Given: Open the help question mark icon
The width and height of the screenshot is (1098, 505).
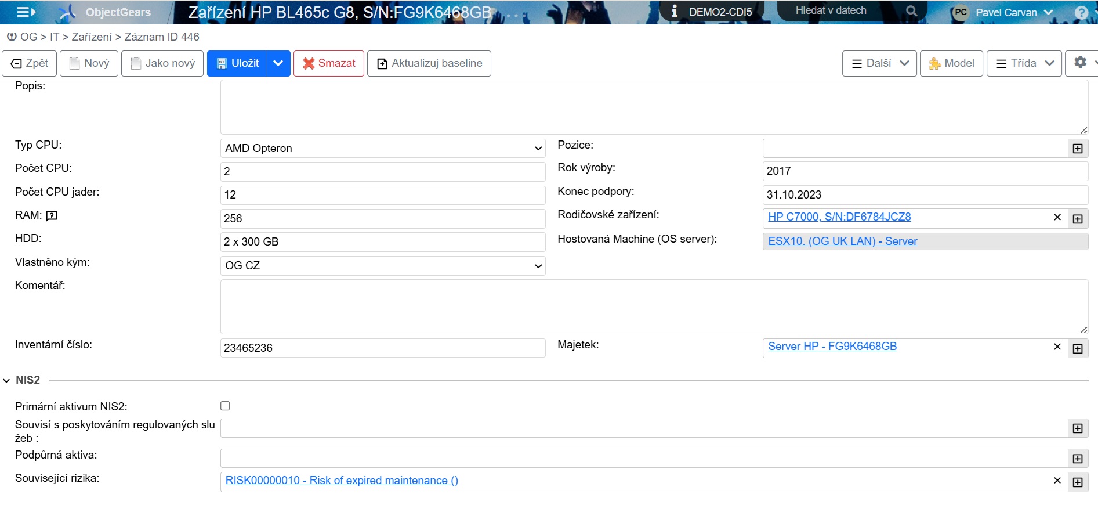Looking at the screenshot, I should click(1081, 12).
